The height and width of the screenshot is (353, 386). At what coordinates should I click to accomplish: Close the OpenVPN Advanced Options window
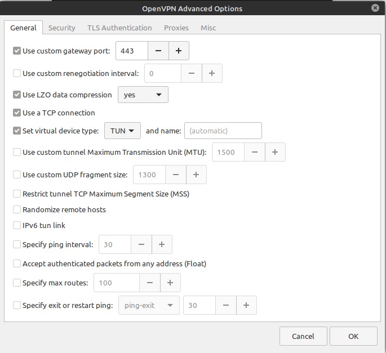tap(375, 8)
